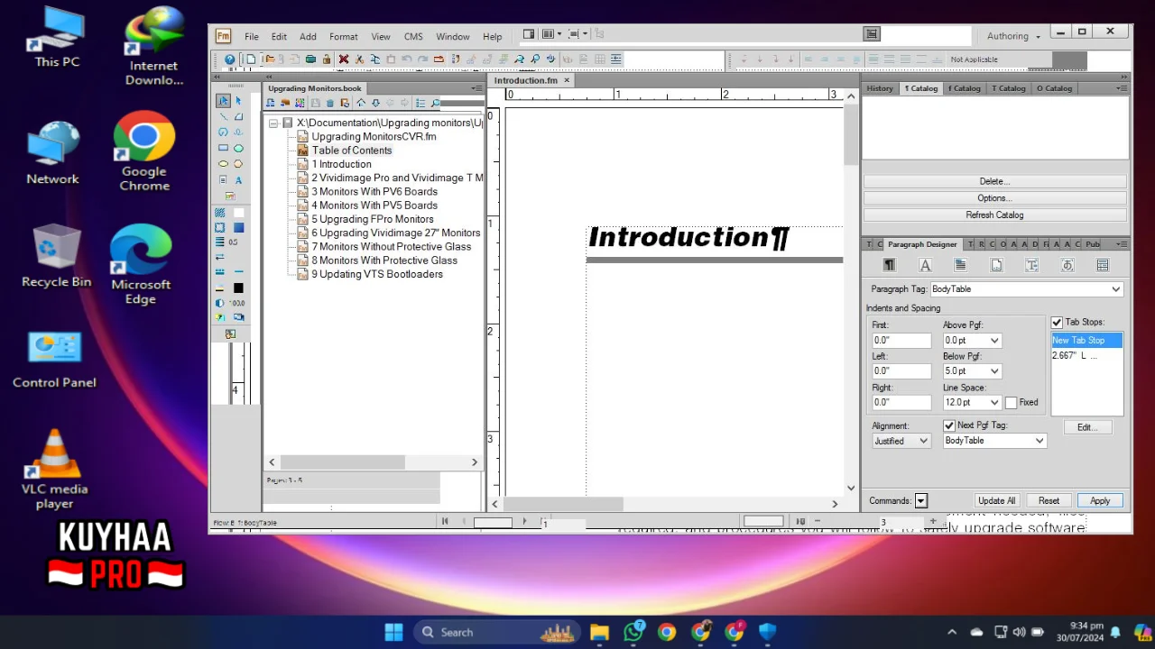Click the Options... button

point(994,198)
